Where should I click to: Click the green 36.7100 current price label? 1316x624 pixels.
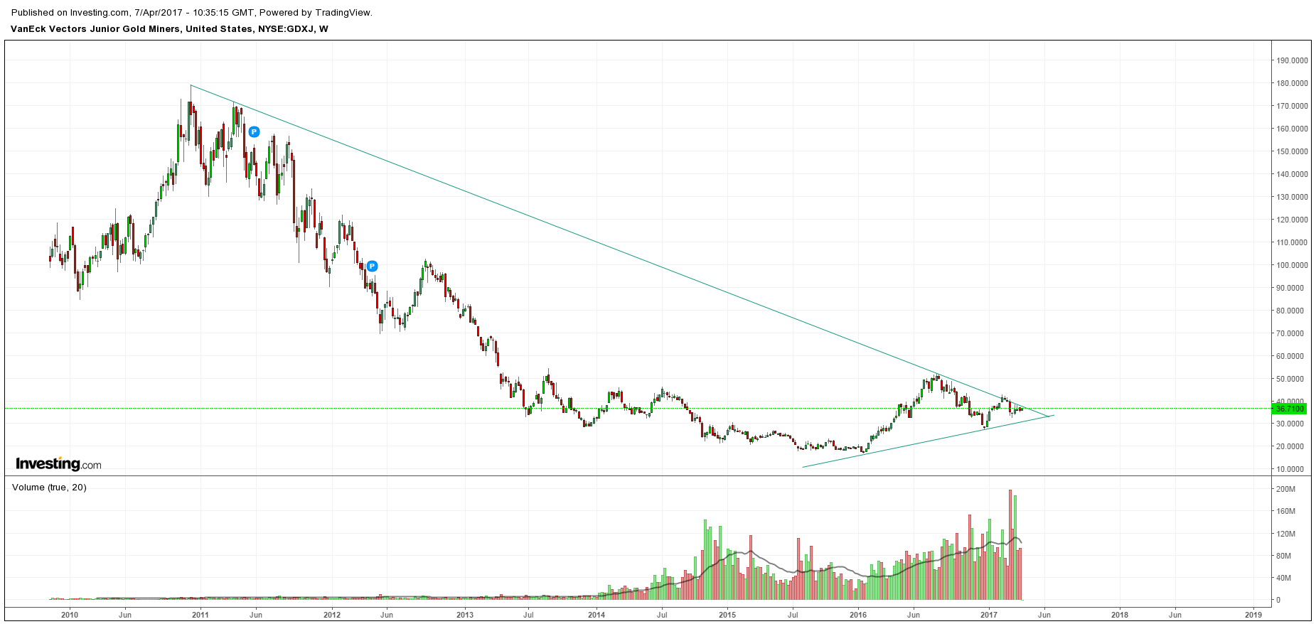(1289, 409)
